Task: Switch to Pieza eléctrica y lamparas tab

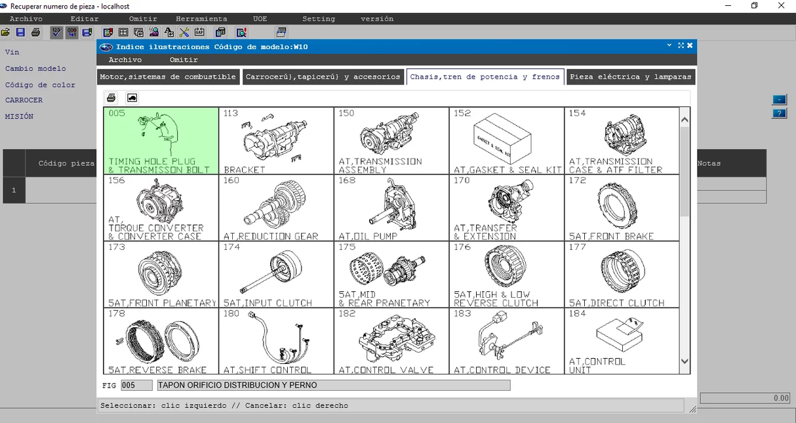Action: (630, 77)
